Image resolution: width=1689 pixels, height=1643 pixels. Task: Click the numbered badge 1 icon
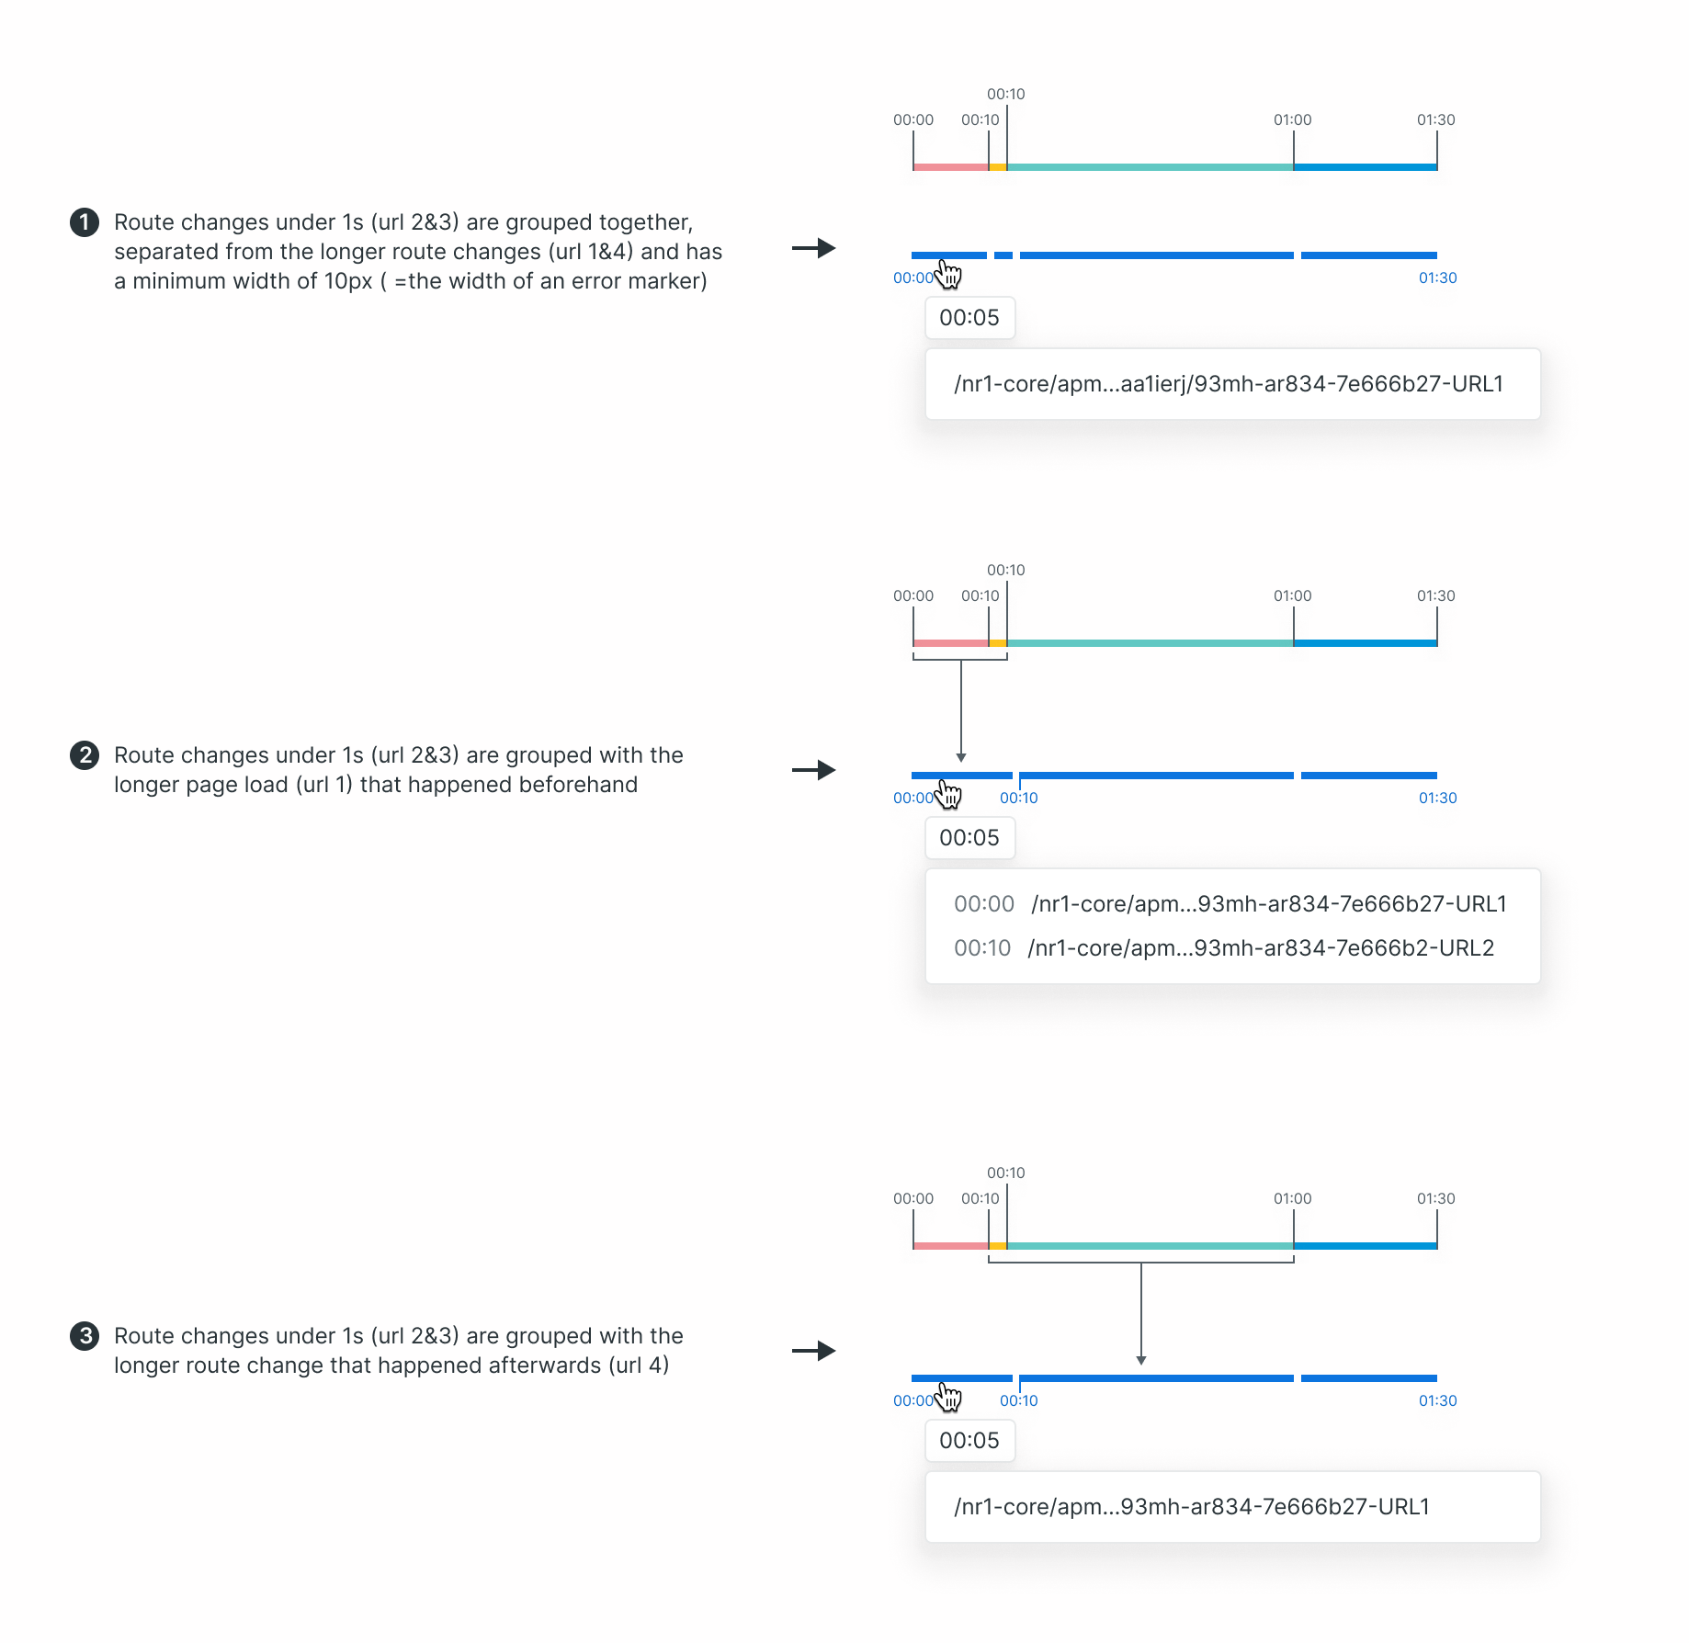85,222
